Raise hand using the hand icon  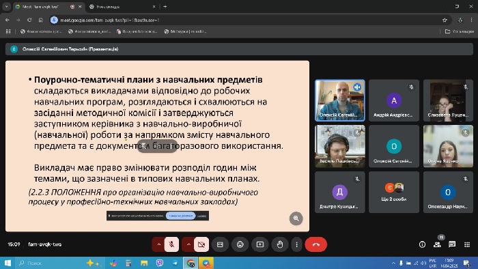pos(280,244)
